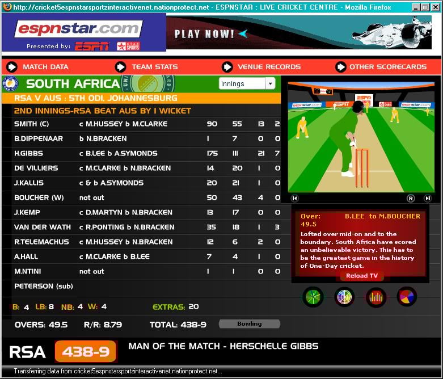Switch to the Bowling scorecard
Screen dimensions: 443x379
point(250,324)
